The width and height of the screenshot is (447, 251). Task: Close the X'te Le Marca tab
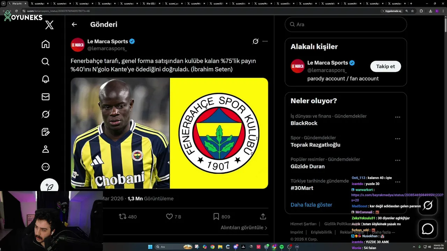pos(25,3)
